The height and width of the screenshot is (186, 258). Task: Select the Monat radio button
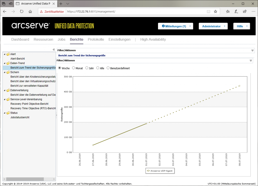[x=74, y=68]
